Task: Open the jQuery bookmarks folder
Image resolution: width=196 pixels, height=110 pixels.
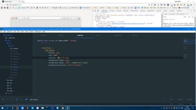Action: [108, 8]
